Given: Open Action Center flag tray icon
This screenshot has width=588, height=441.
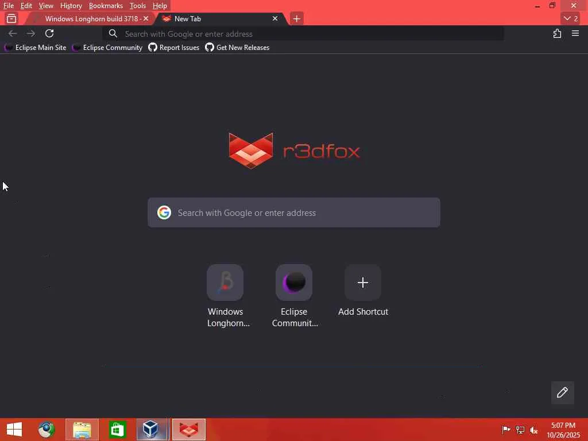Looking at the screenshot, I should (506, 430).
